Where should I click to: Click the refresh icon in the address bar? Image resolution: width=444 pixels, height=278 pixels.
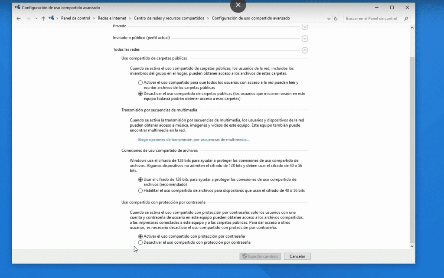point(336,18)
